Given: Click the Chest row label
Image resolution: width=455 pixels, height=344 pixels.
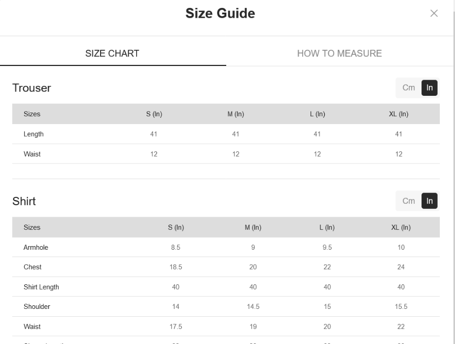Looking at the screenshot, I should pyautogui.click(x=32, y=267).
